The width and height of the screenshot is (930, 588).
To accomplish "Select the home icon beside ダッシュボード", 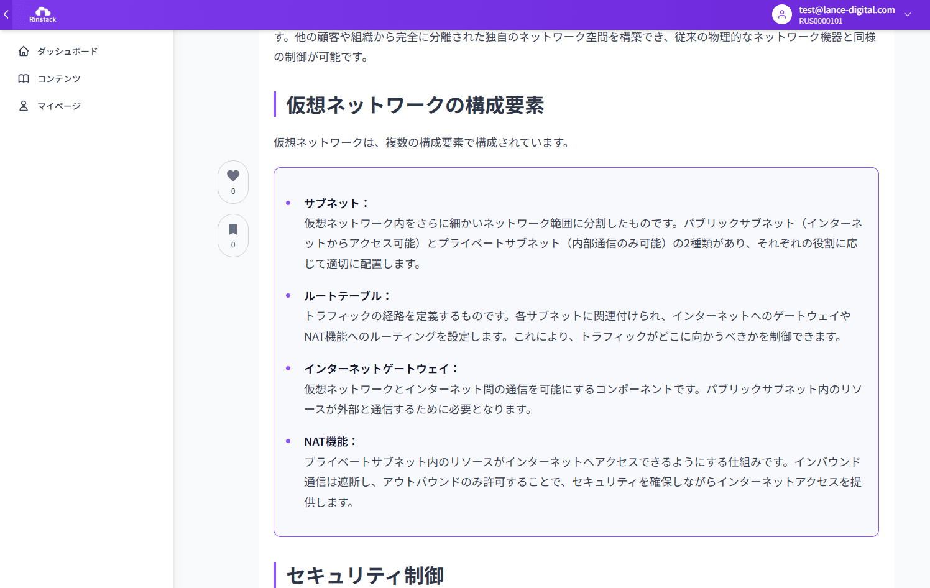I will point(24,51).
